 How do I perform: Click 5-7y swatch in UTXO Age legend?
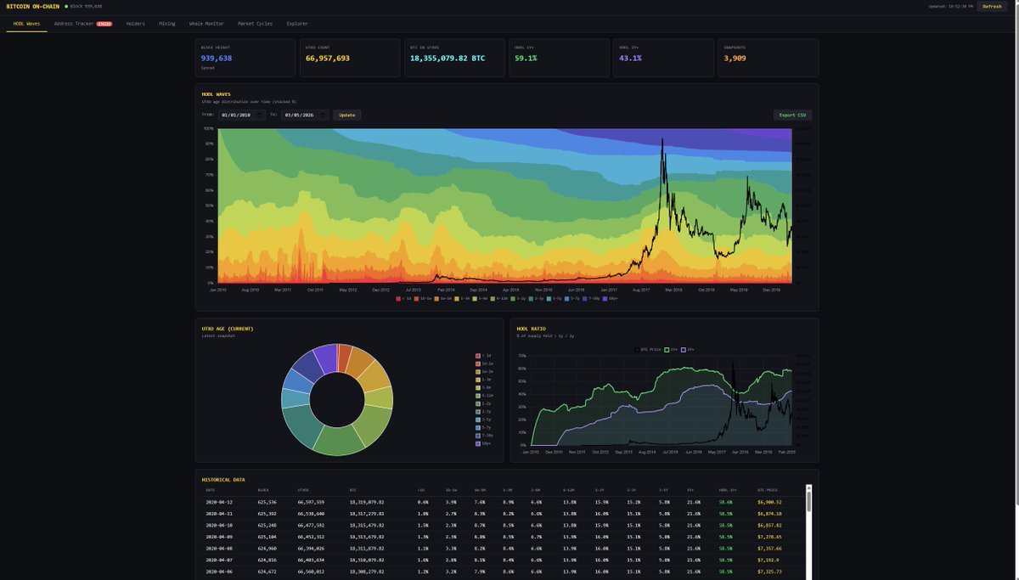pyautogui.click(x=478, y=428)
